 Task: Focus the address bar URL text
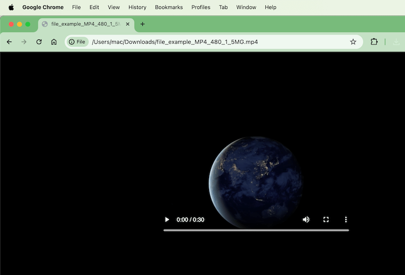175,42
